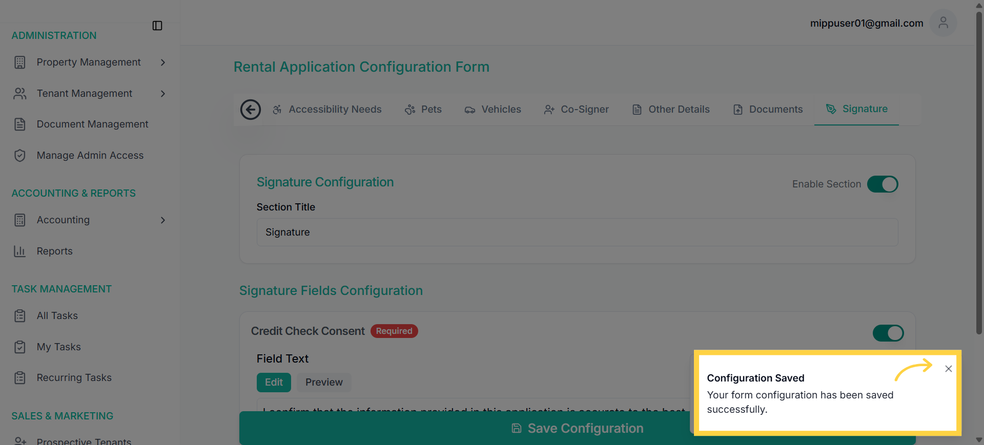984x445 pixels.
Task: Switch to the Documents tab
Action: (x=768, y=110)
